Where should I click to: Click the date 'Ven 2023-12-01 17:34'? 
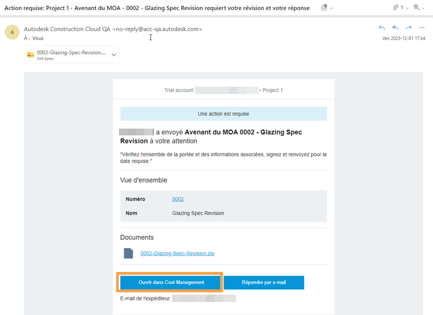tap(404, 39)
